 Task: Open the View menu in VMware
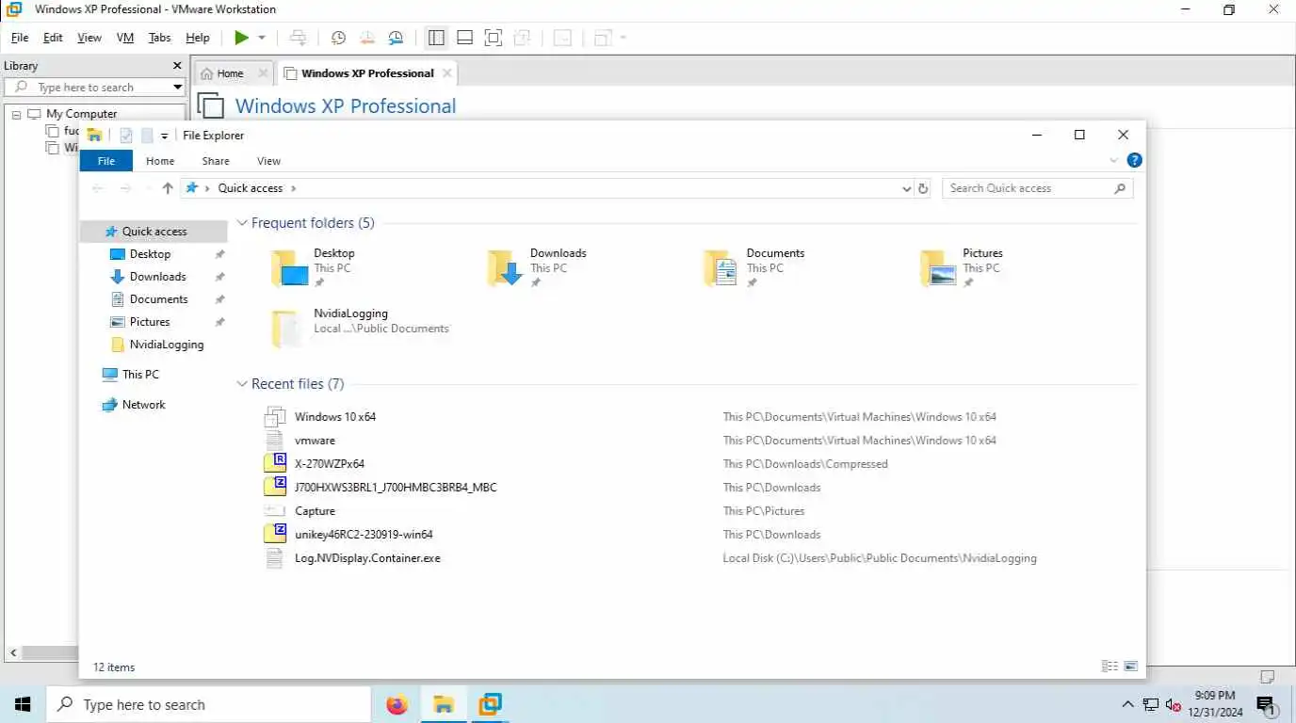click(89, 38)
